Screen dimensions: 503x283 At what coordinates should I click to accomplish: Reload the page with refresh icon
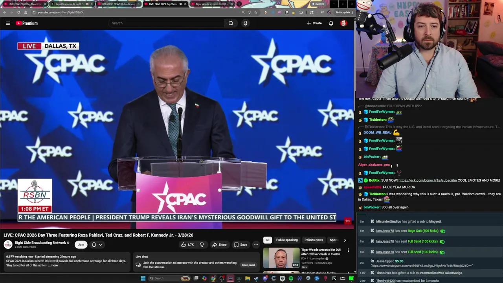18,12
